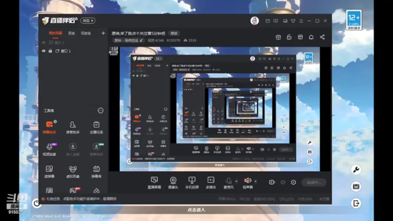Open the gear settings on 弹幕助手

click(55, 121)
